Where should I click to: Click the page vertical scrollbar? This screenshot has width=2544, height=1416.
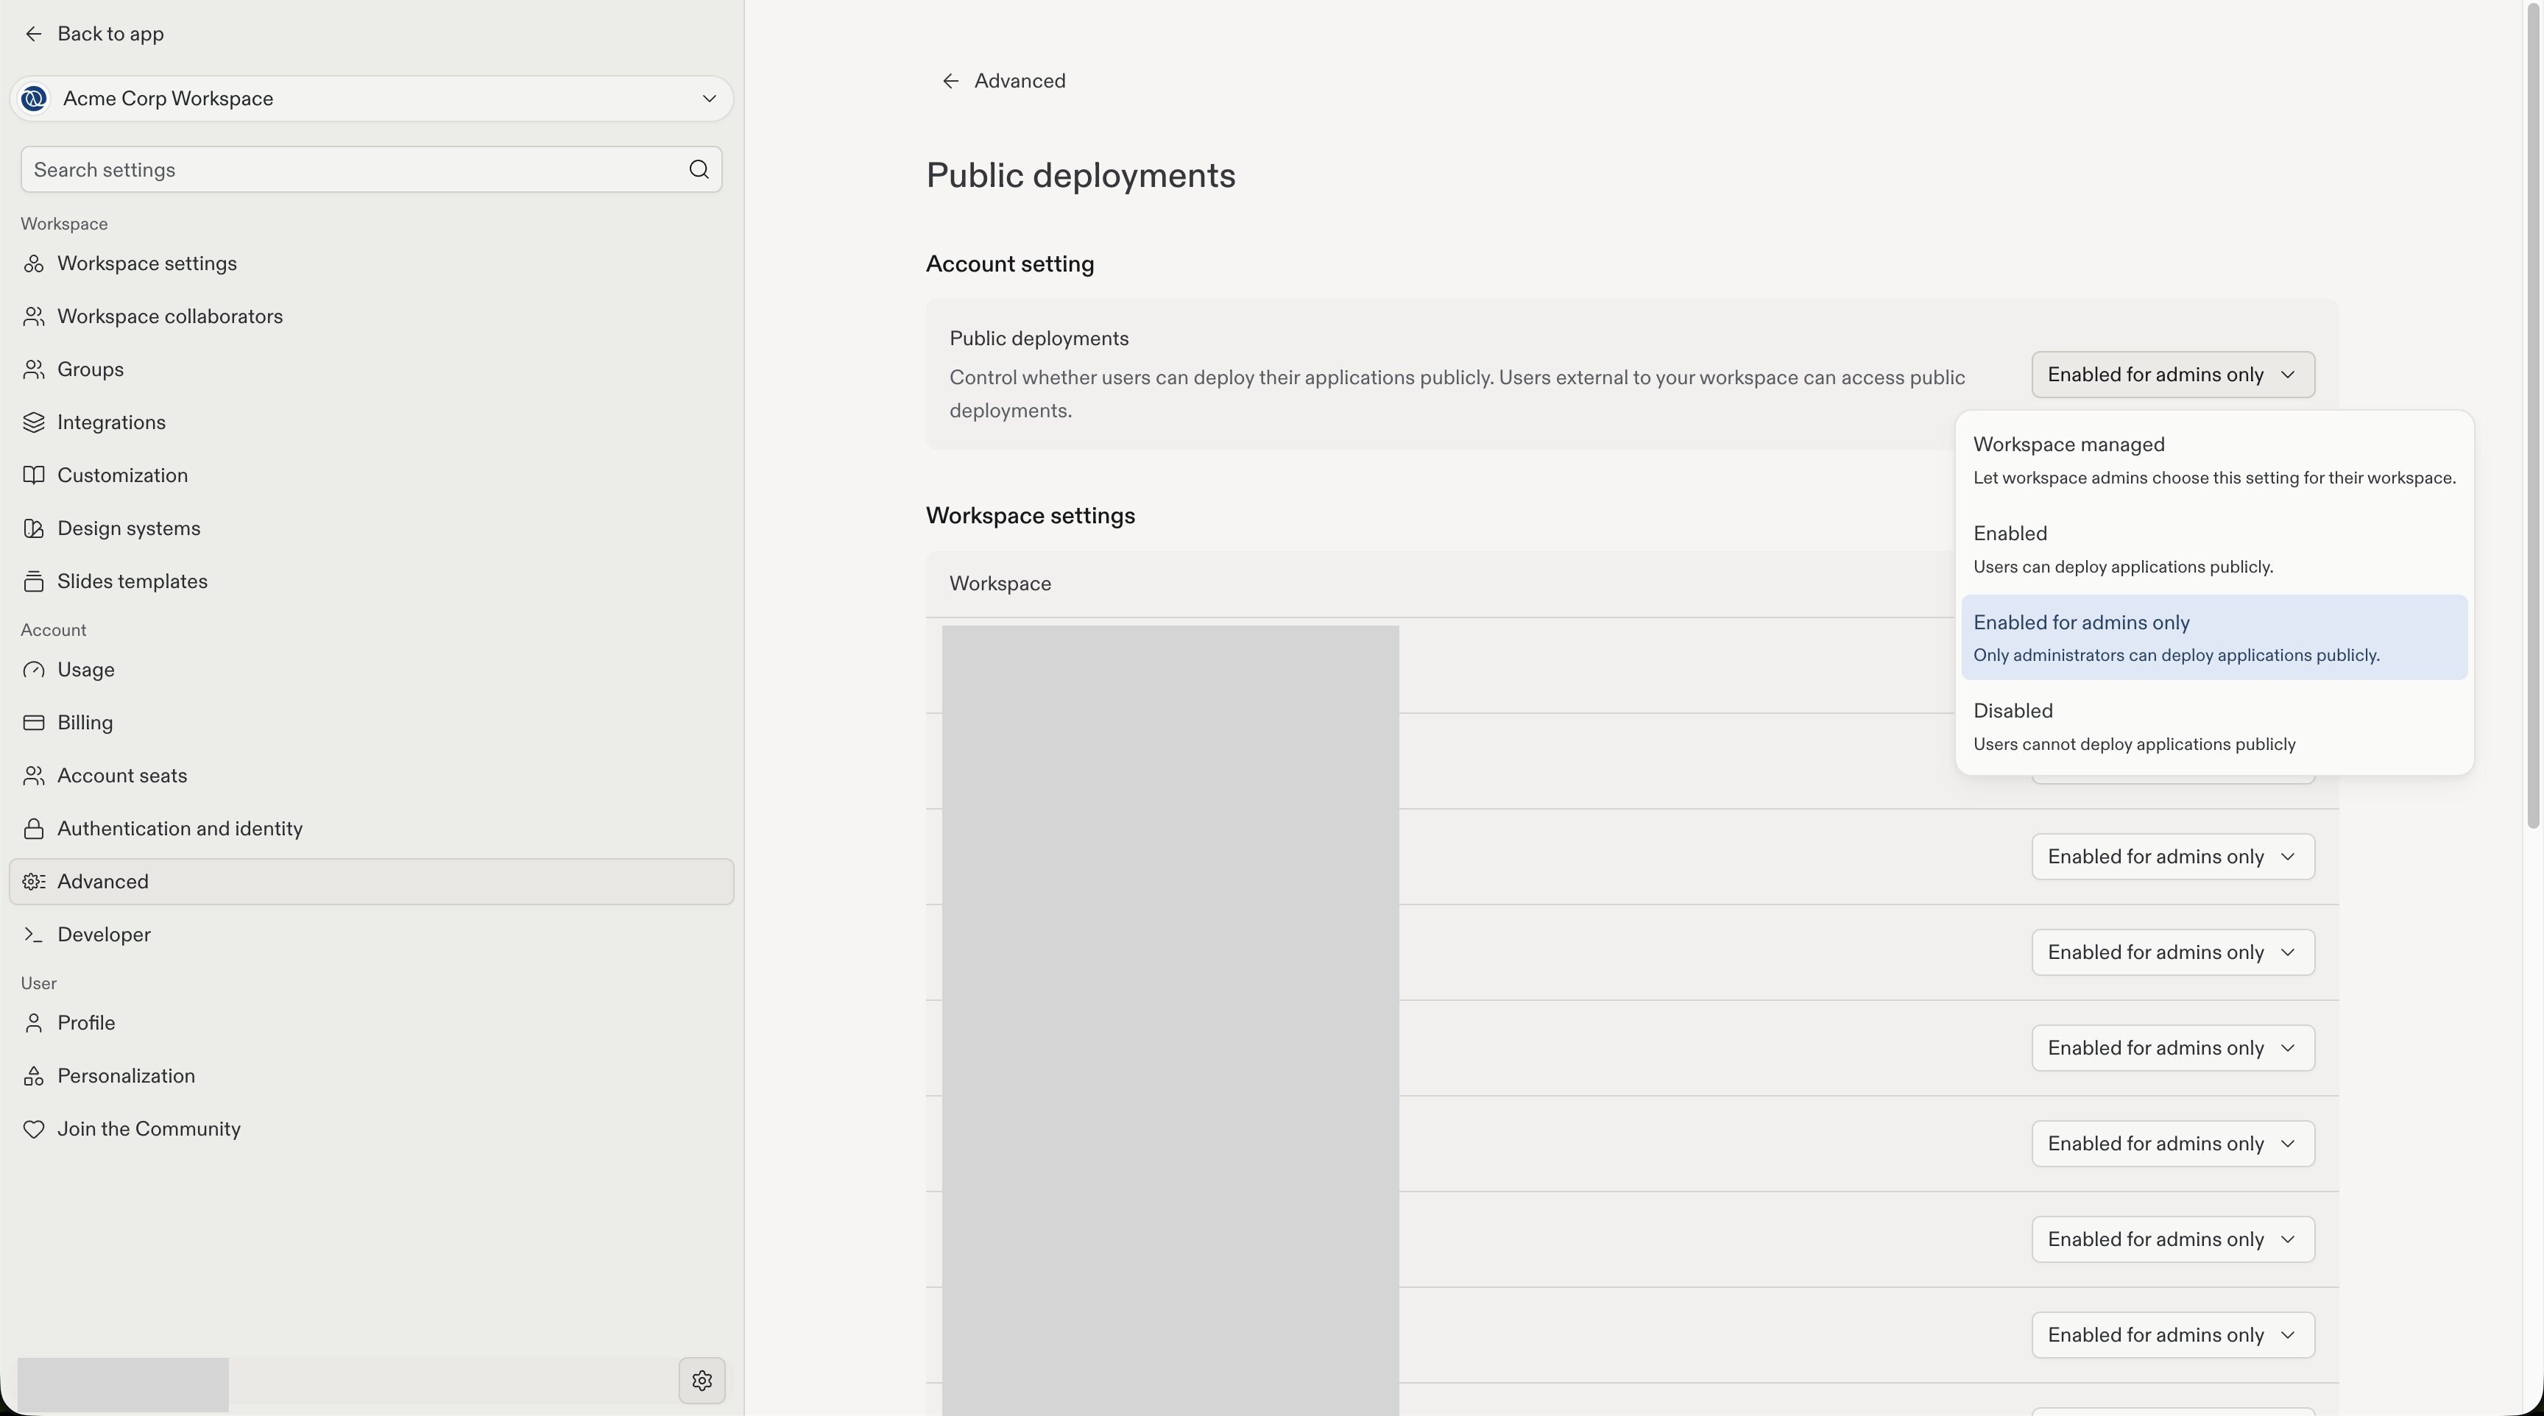click(x=2533, y=415)
